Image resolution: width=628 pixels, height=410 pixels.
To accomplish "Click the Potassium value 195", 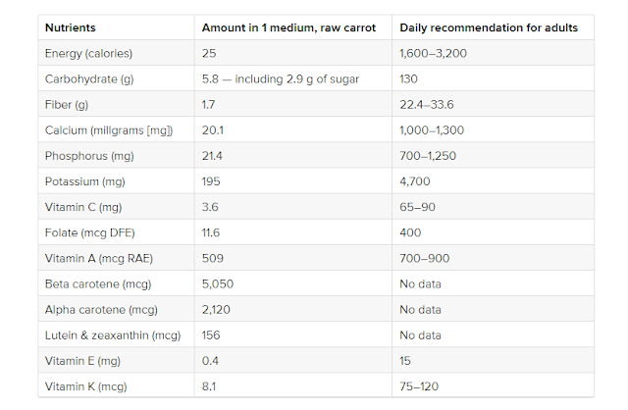I will (x=211, y=181).
